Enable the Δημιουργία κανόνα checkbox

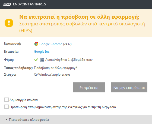pos(7,100)
